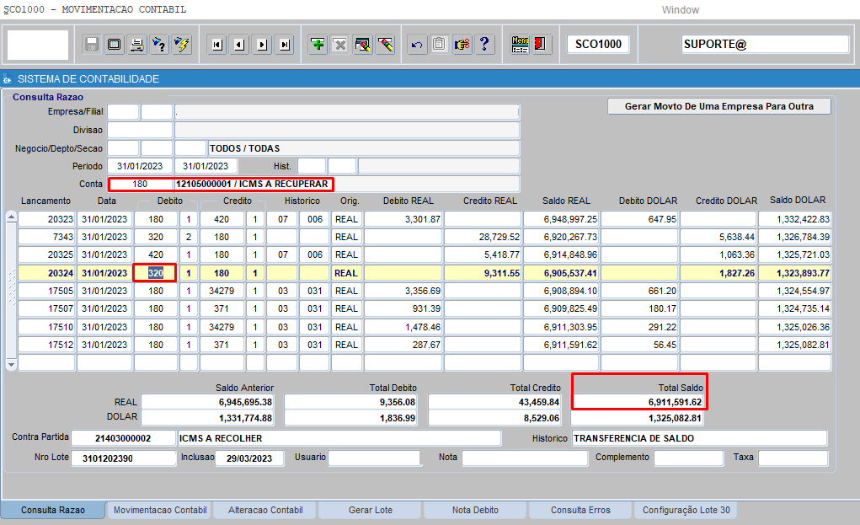This screenshot has width=860, height=525.
Task: Click Debito REAL value 3,301.87
Action: [403, 219]
